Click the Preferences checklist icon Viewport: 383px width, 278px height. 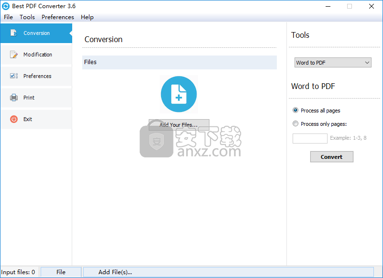(14, 76)
